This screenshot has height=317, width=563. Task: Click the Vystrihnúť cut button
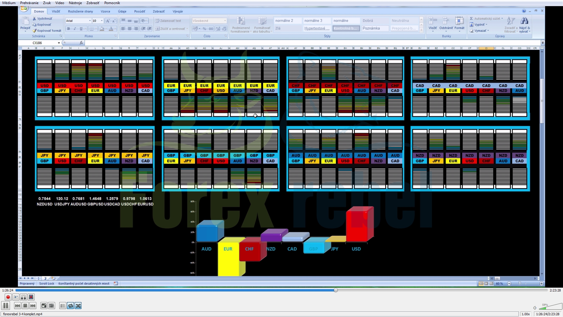pyautogui.click(x=43, y=18)
